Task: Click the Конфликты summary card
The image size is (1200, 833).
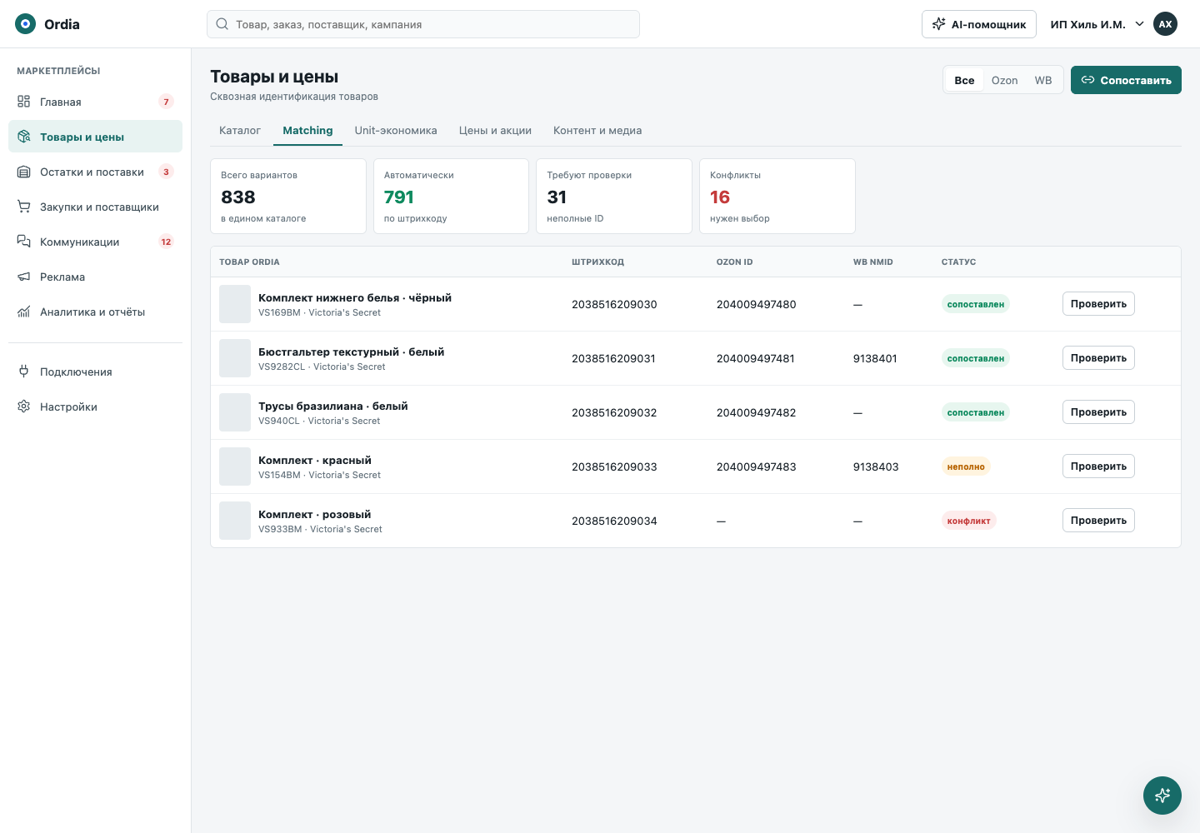Action: tap(777, 197)
